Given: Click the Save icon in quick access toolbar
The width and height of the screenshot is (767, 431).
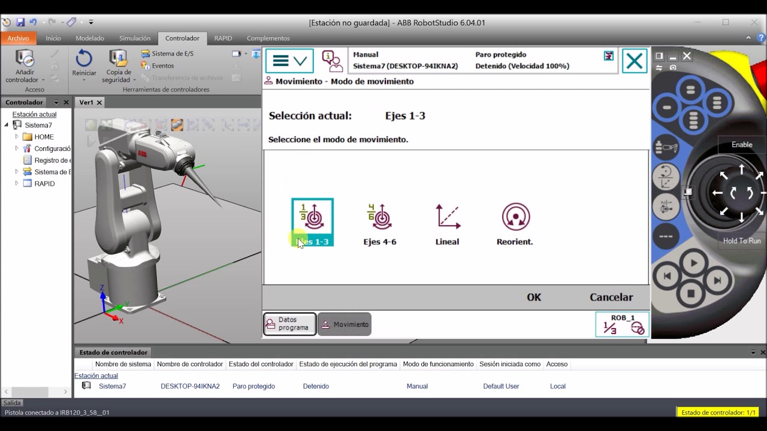Looking at the screenshot, I should tap(20, 22).
